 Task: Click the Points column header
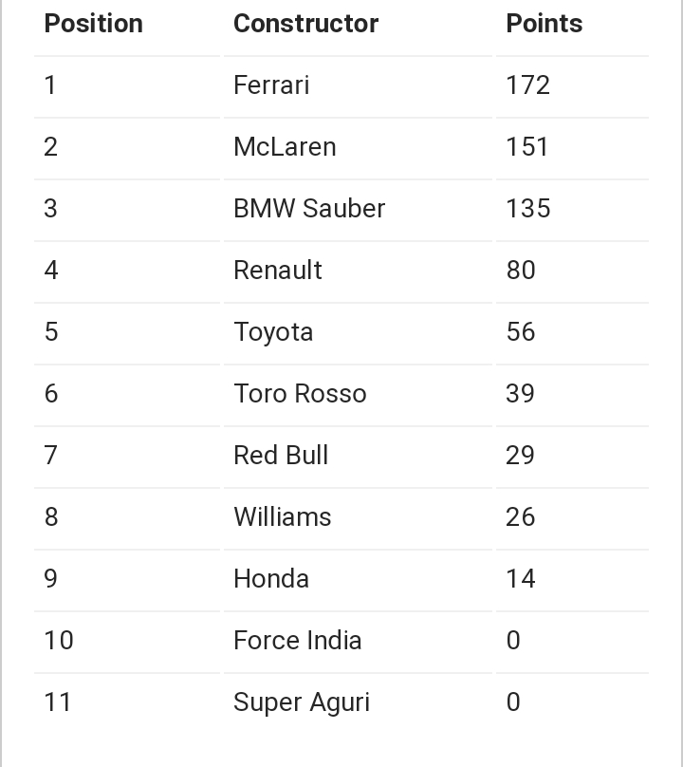click(545, 24)
